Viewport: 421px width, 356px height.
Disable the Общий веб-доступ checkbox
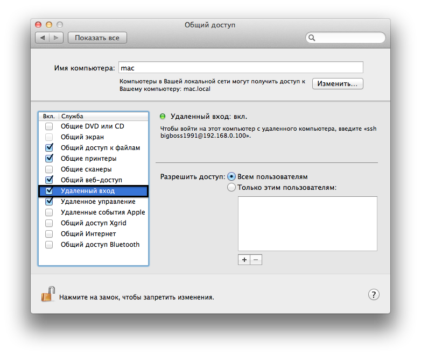coord(49,180)
